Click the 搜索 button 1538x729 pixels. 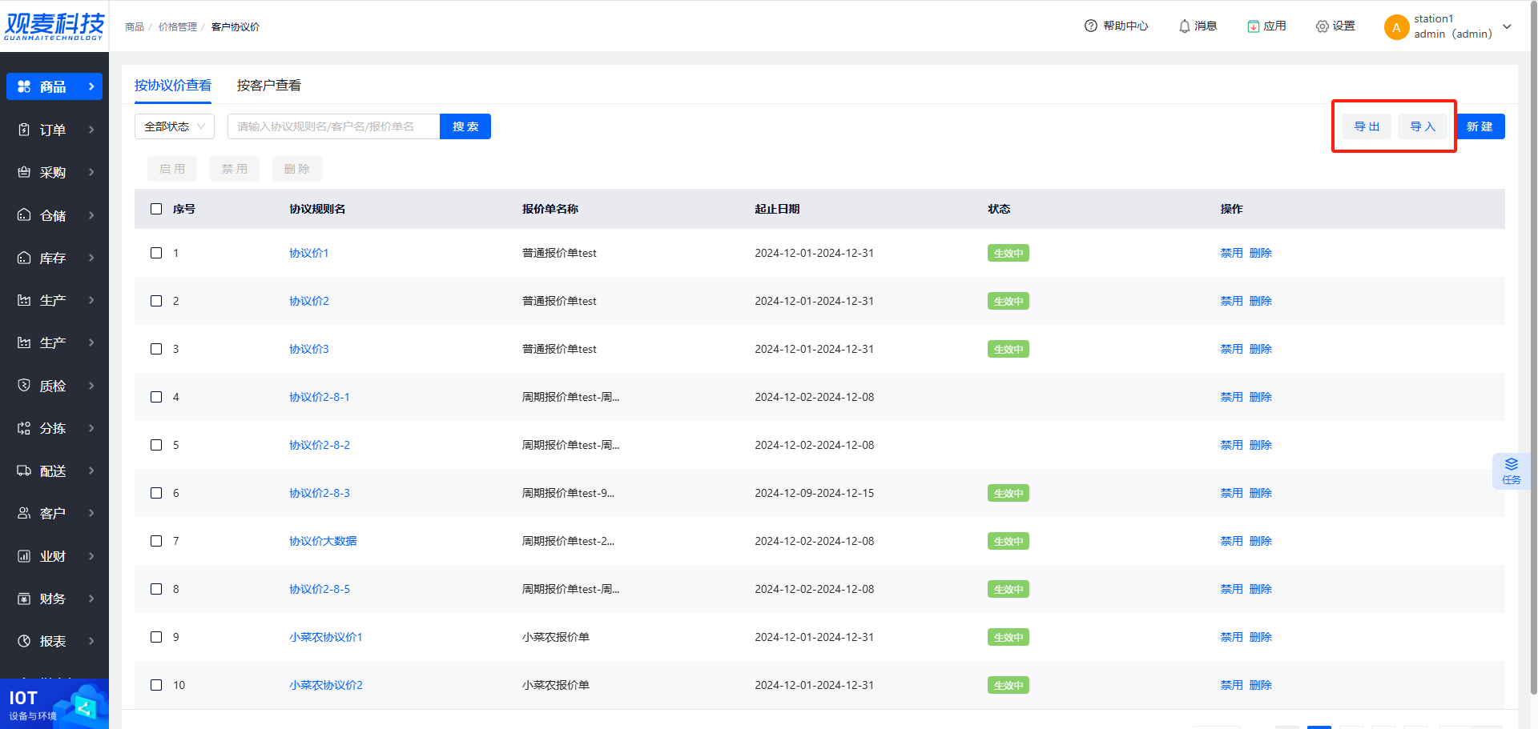[465, 126]
